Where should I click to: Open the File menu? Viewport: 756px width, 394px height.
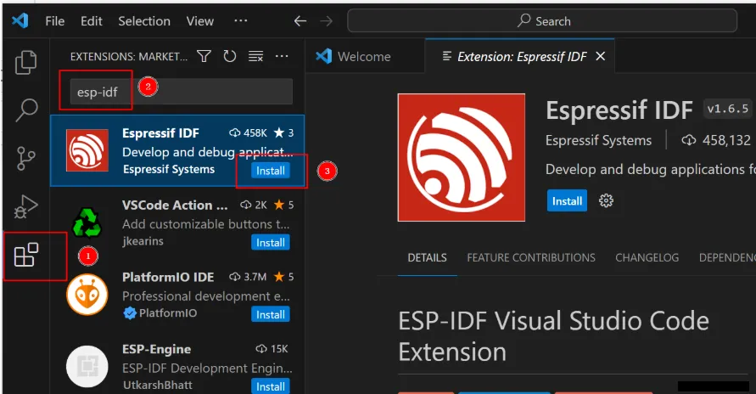click(x=54, y=21)
